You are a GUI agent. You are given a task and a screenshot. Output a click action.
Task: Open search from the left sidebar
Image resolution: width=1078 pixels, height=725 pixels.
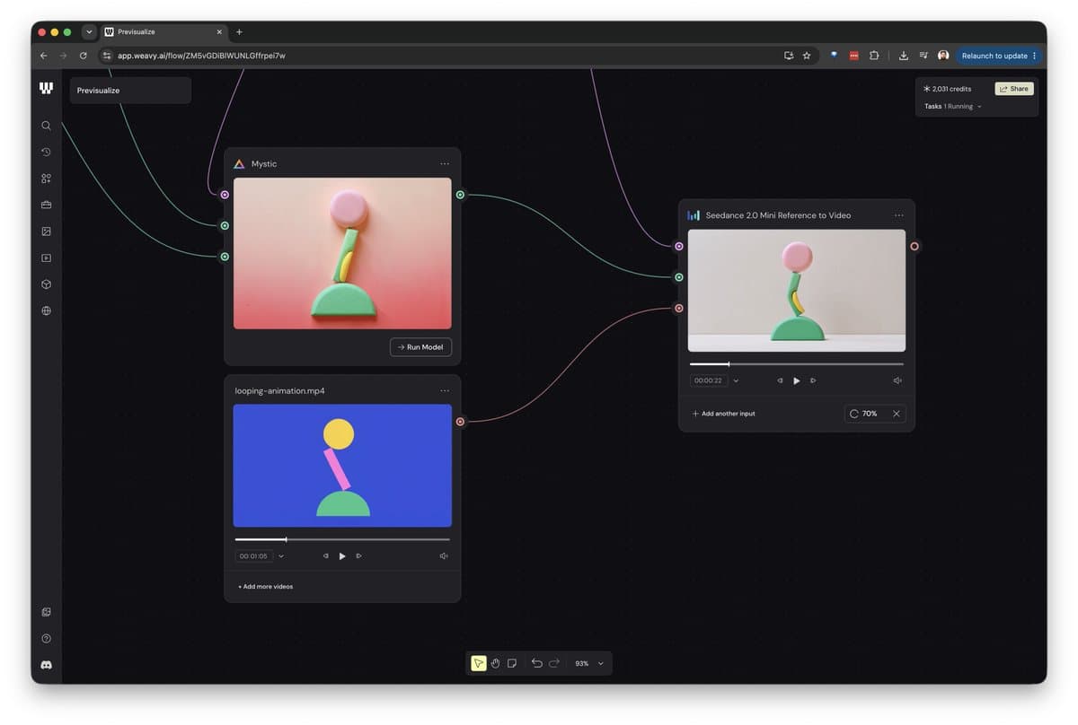[x=46, y=126]
